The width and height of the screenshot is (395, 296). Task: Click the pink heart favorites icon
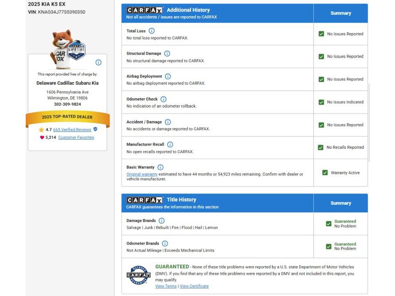point(42,137)
